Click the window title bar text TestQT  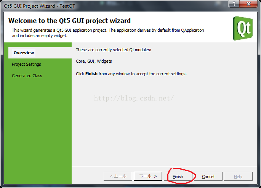coord(67,6)
